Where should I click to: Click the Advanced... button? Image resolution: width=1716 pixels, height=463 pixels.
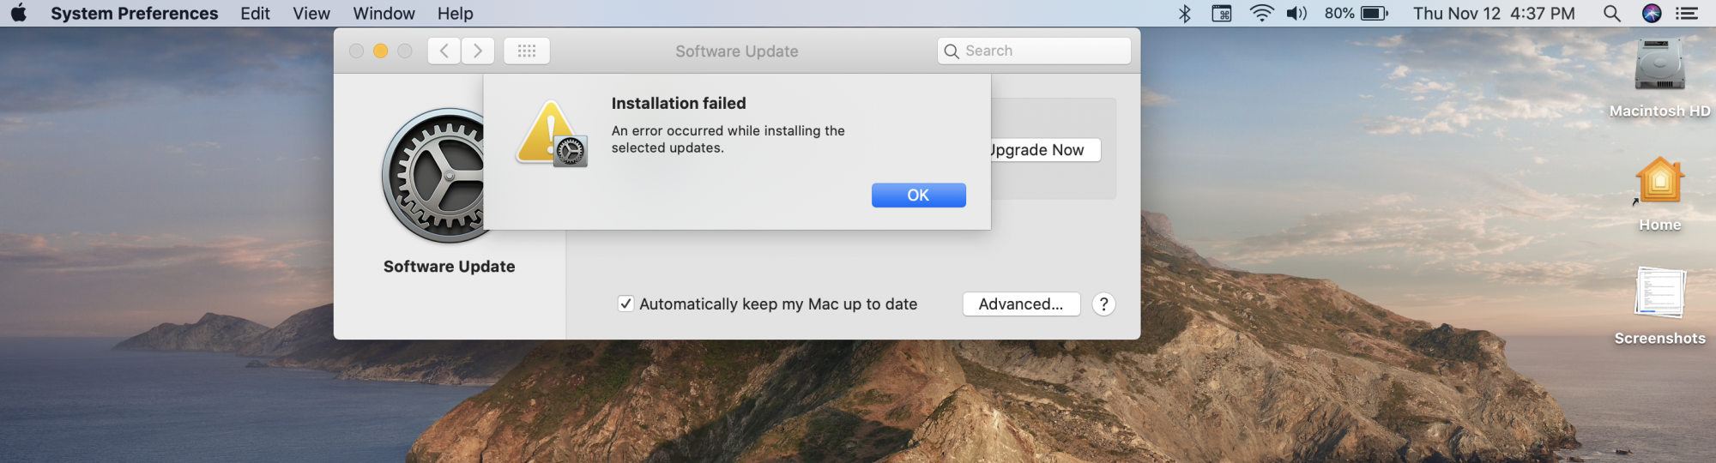tap(1021, 304)
